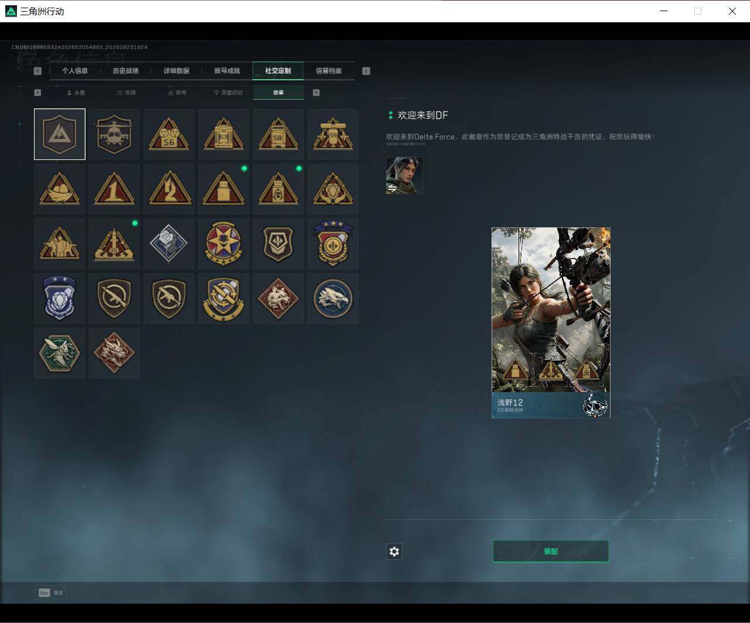Select the soldiers squad triangle badge
The image size is (750, 623).
pos(60,243)
